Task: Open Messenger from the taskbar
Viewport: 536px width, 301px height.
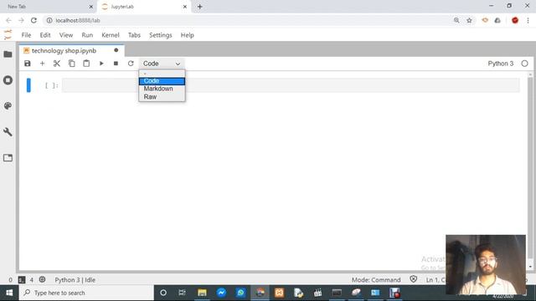Action: (x=221, y=293)
